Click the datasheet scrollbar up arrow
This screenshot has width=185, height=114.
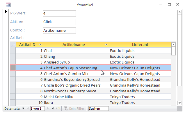click(x=173, y=44)
